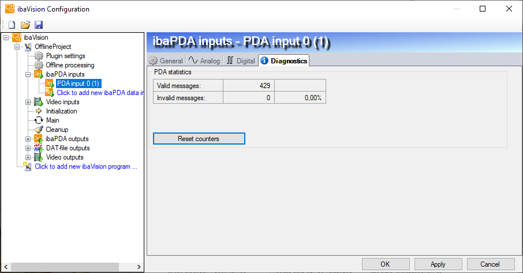The image size is (523, 273).
Task: Click the add new ibaPDA data icon
Action: 50,93
